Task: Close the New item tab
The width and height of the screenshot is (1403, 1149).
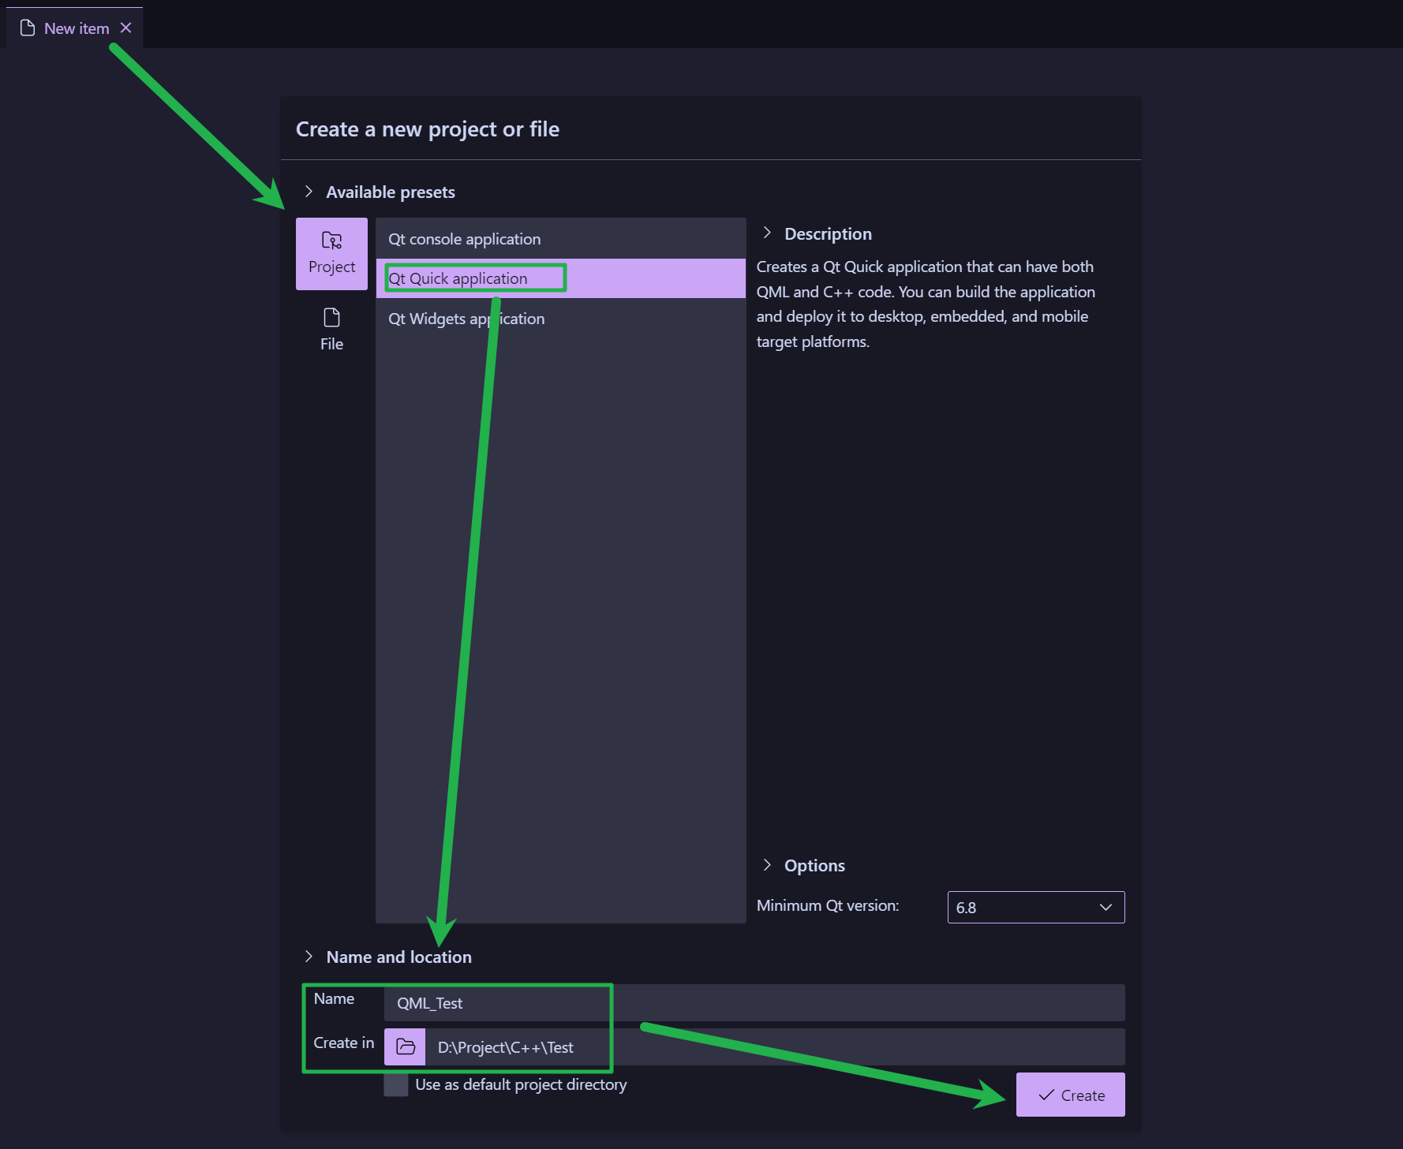Action: 125,28
